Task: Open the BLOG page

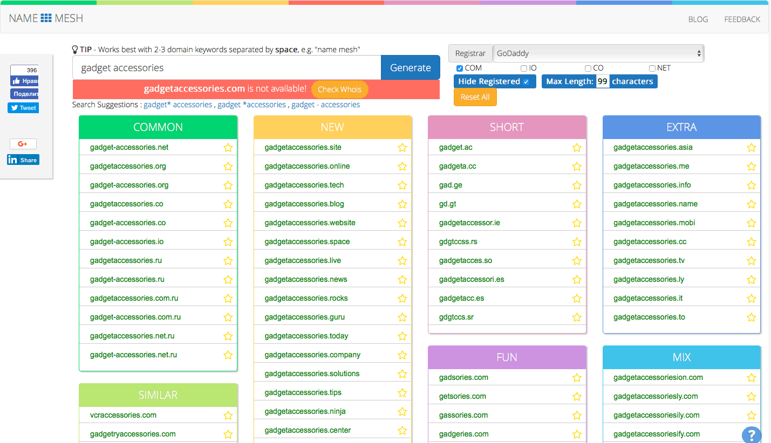Action: click(698, 19)
